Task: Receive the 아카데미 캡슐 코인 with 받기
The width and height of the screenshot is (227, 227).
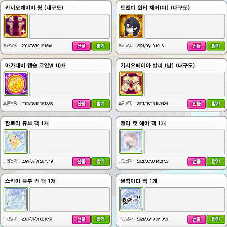Action: click(101, 104)
